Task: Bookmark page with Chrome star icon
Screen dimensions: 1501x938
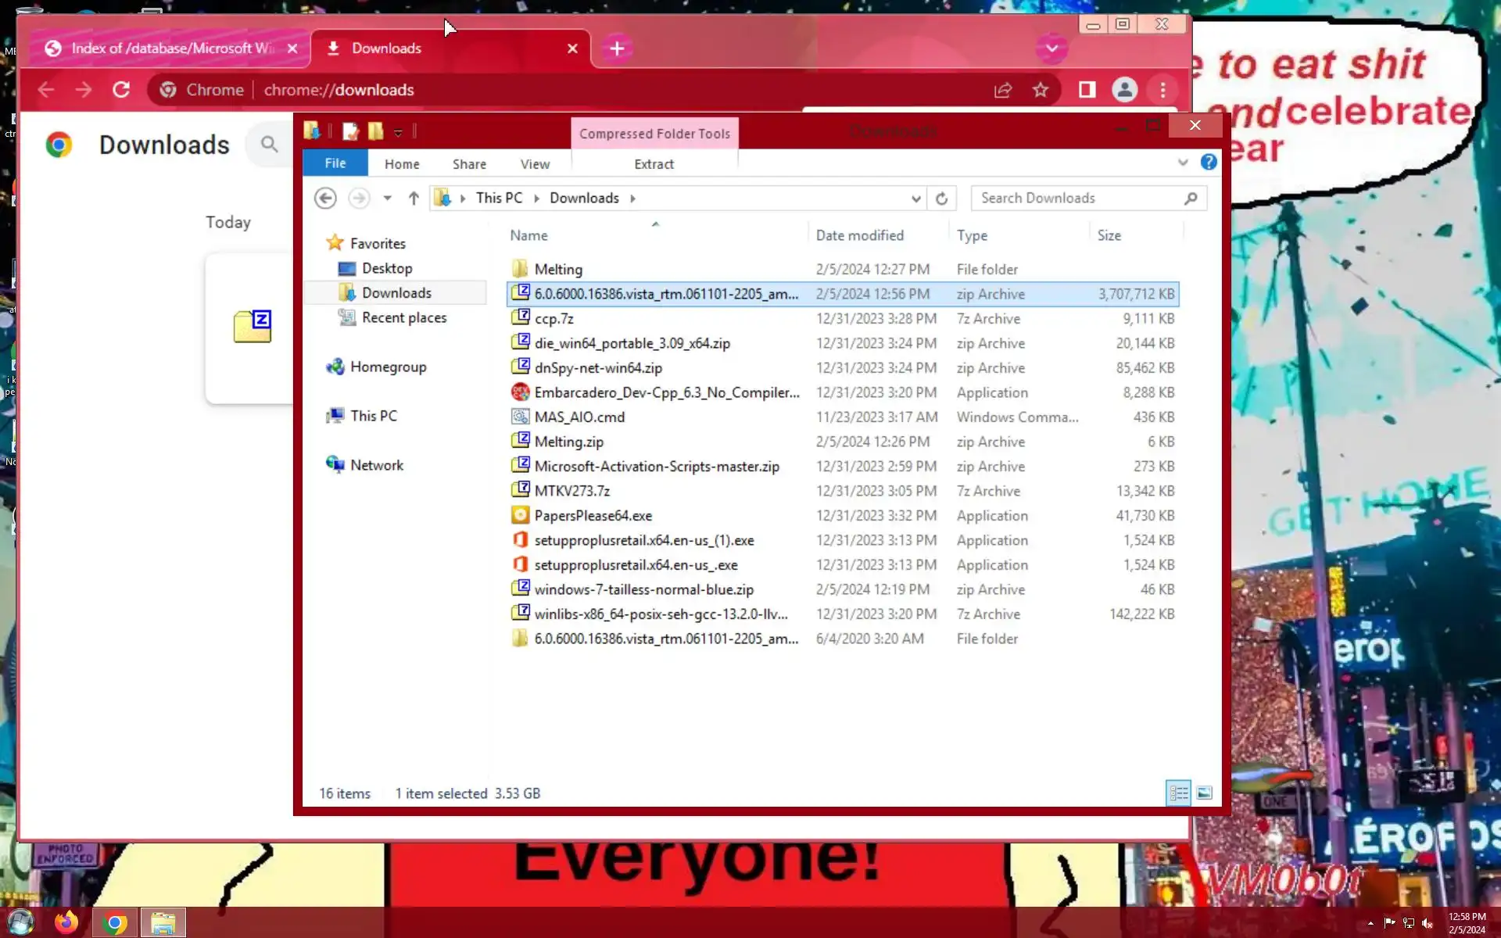Action: tap(1040, 90)
